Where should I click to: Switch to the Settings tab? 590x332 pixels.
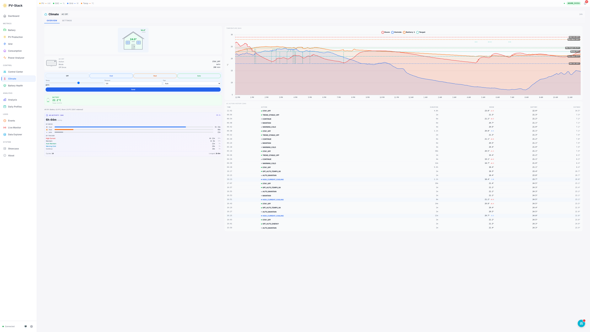[x=67, y=21]
